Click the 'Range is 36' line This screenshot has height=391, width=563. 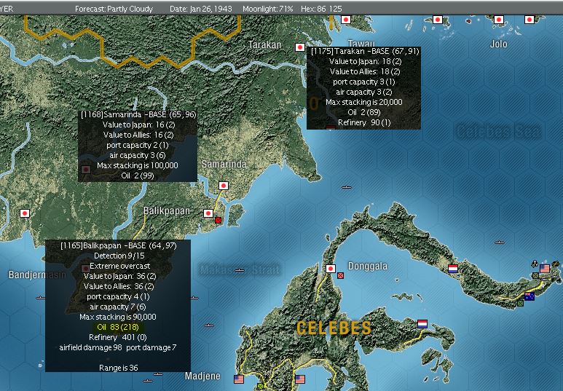click(x=119, y=368)
